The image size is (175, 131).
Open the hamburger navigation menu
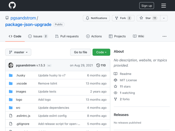(164, 5)
